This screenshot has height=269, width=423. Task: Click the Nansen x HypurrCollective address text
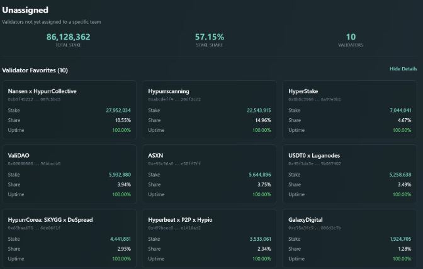(x=34, y=99)
